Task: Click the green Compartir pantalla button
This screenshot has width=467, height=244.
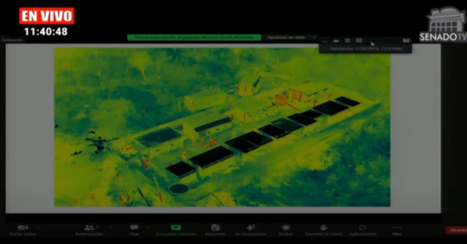Action: tap(176, 230)
